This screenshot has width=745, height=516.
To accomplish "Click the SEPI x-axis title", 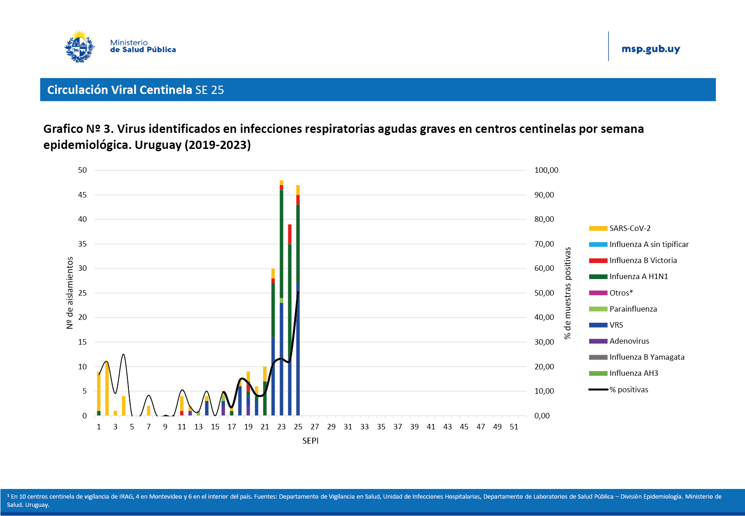I will 310,441.
